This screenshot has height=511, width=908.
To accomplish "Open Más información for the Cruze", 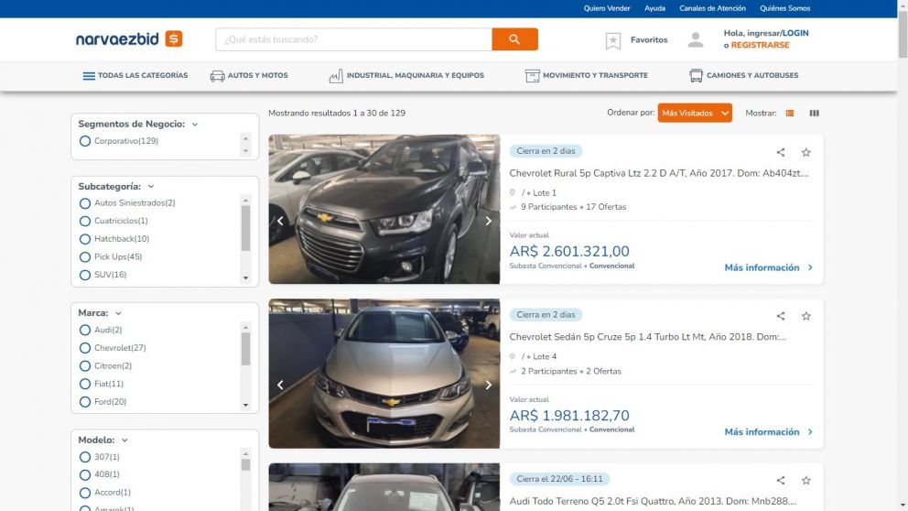I will pos(769,432).
